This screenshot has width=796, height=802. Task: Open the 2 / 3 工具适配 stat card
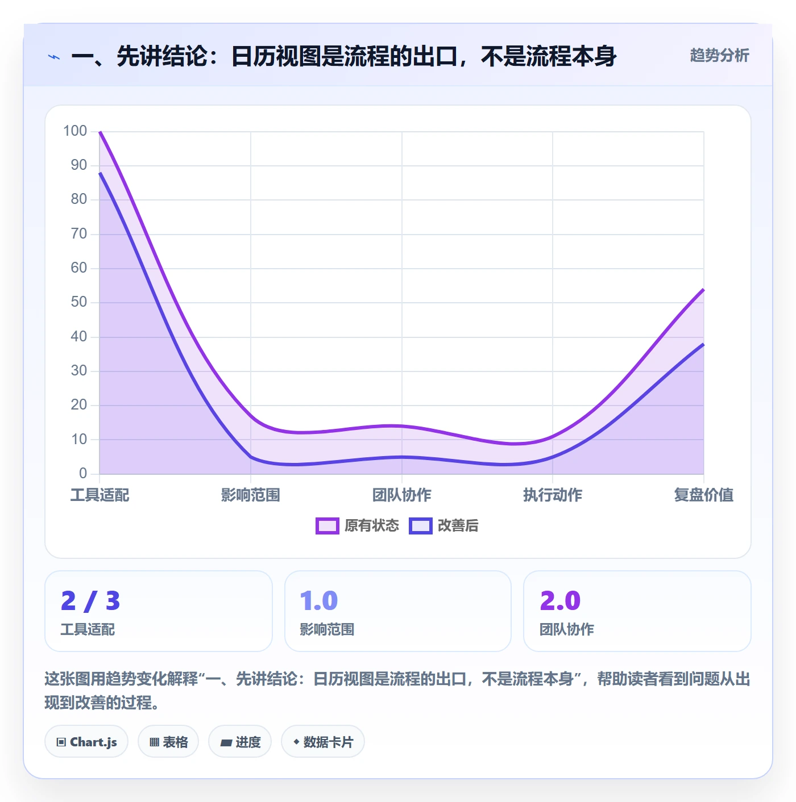click(x=159, y=611)
